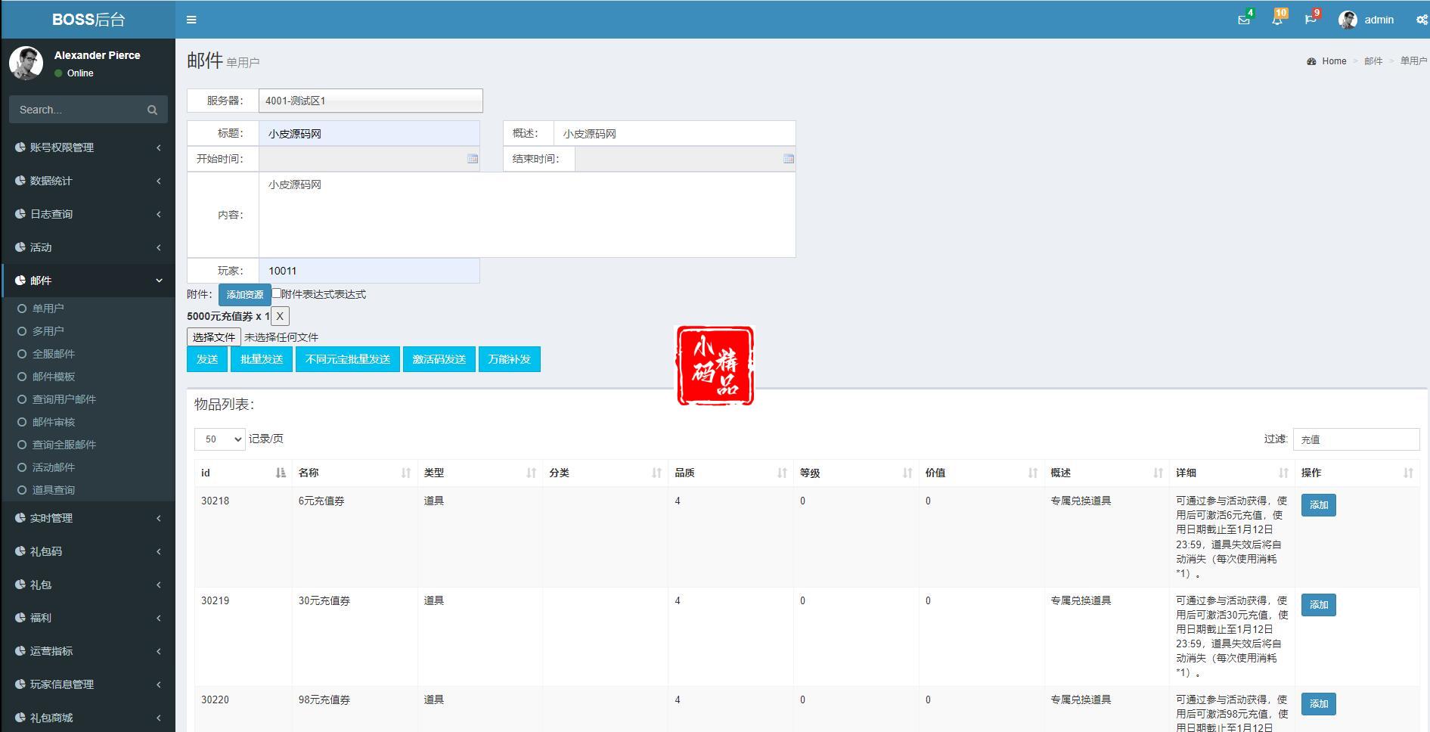Expand the 玩家信息管理 sidebar menu
Viewport: 1430px width, 732px height.
pyautogui.click(x=88, y=684)
